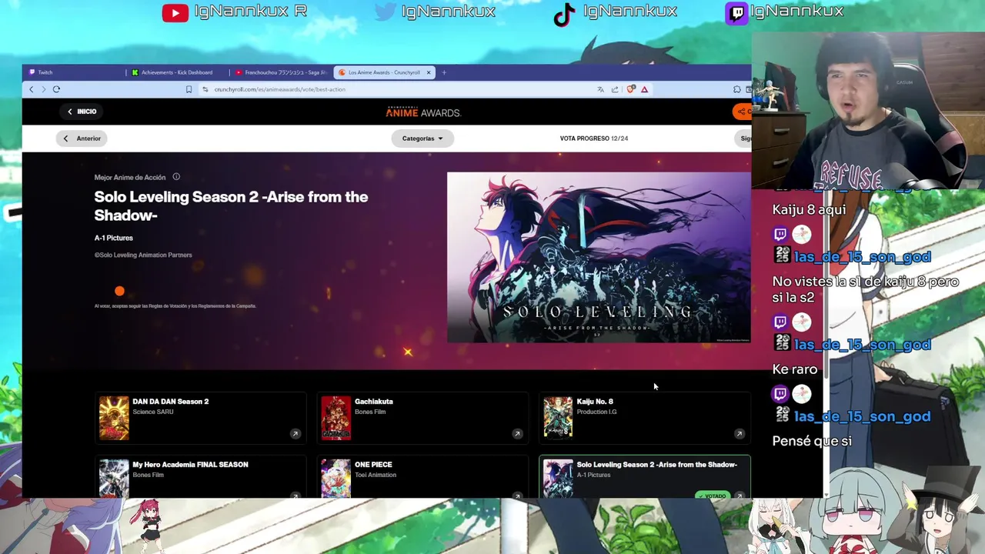Screen dimensions: 985x554
Task: Select the Gachiakuta nominee card
Action: [x=422, y=417]
